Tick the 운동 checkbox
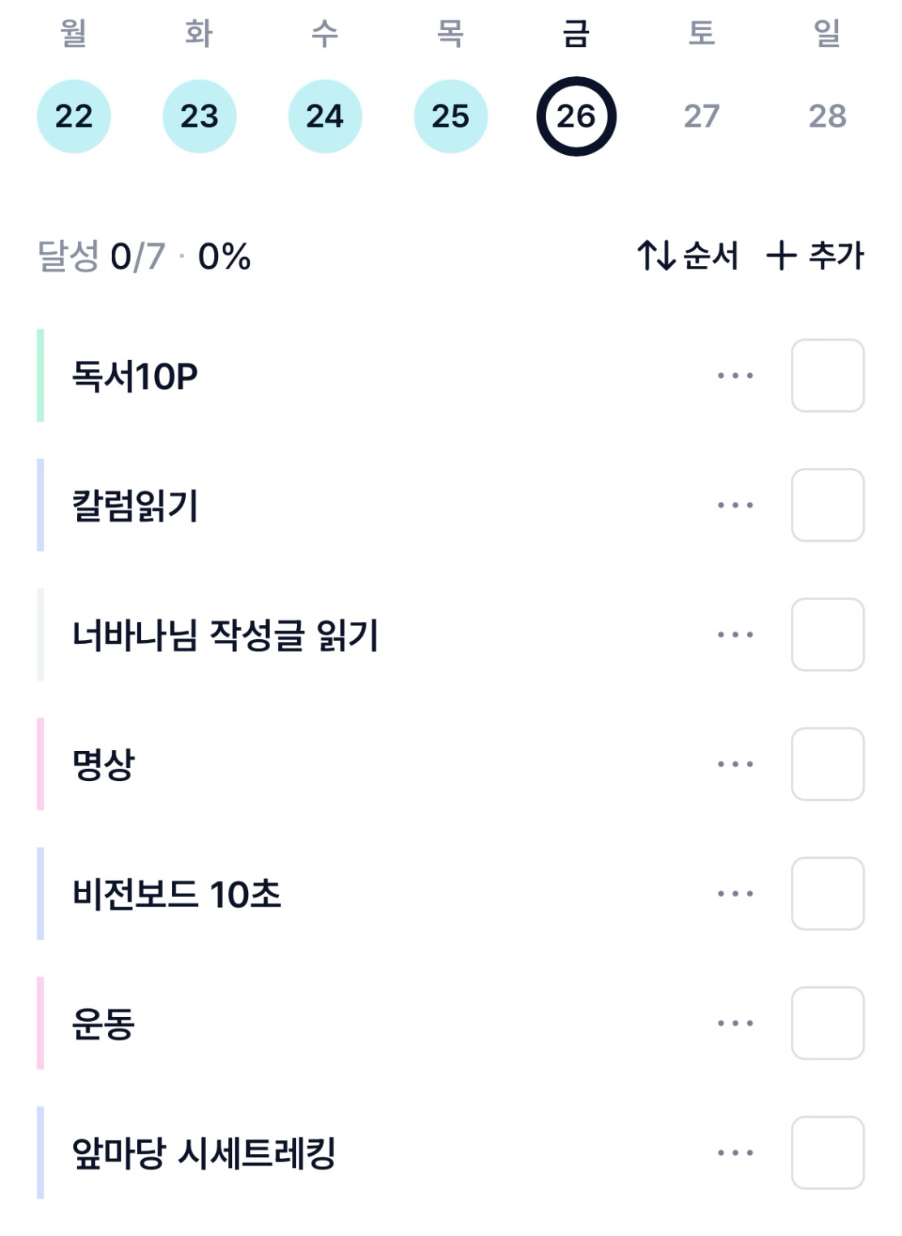Screen dimensions: 902x1236 click(827, 1024)
